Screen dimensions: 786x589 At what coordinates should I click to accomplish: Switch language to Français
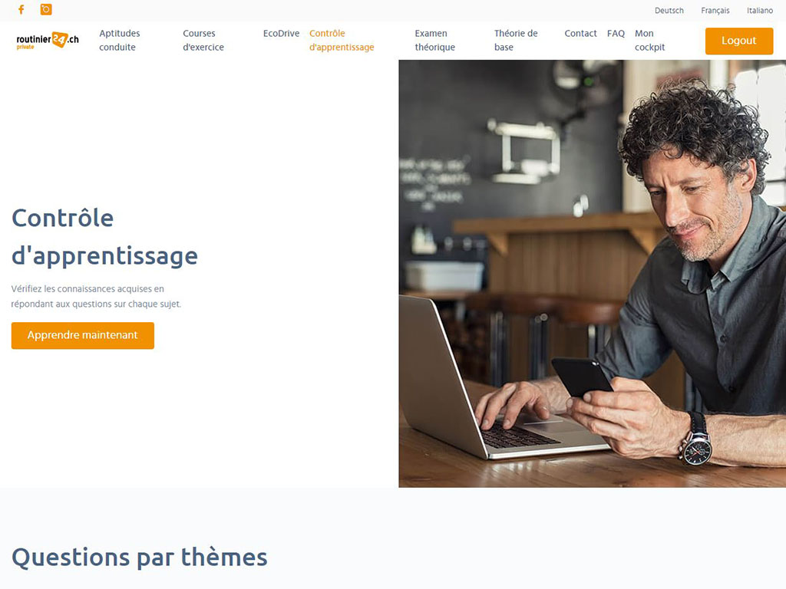(x=715, y=11)
